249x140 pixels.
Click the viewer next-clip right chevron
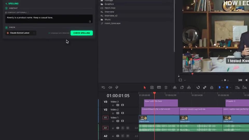228,80
